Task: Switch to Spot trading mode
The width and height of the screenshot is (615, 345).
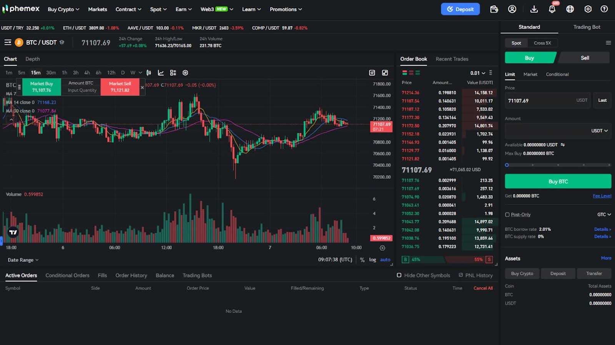Action: click(x=516, y=43)
